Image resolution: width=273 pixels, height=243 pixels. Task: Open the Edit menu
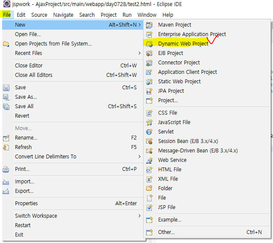[21, 15]
